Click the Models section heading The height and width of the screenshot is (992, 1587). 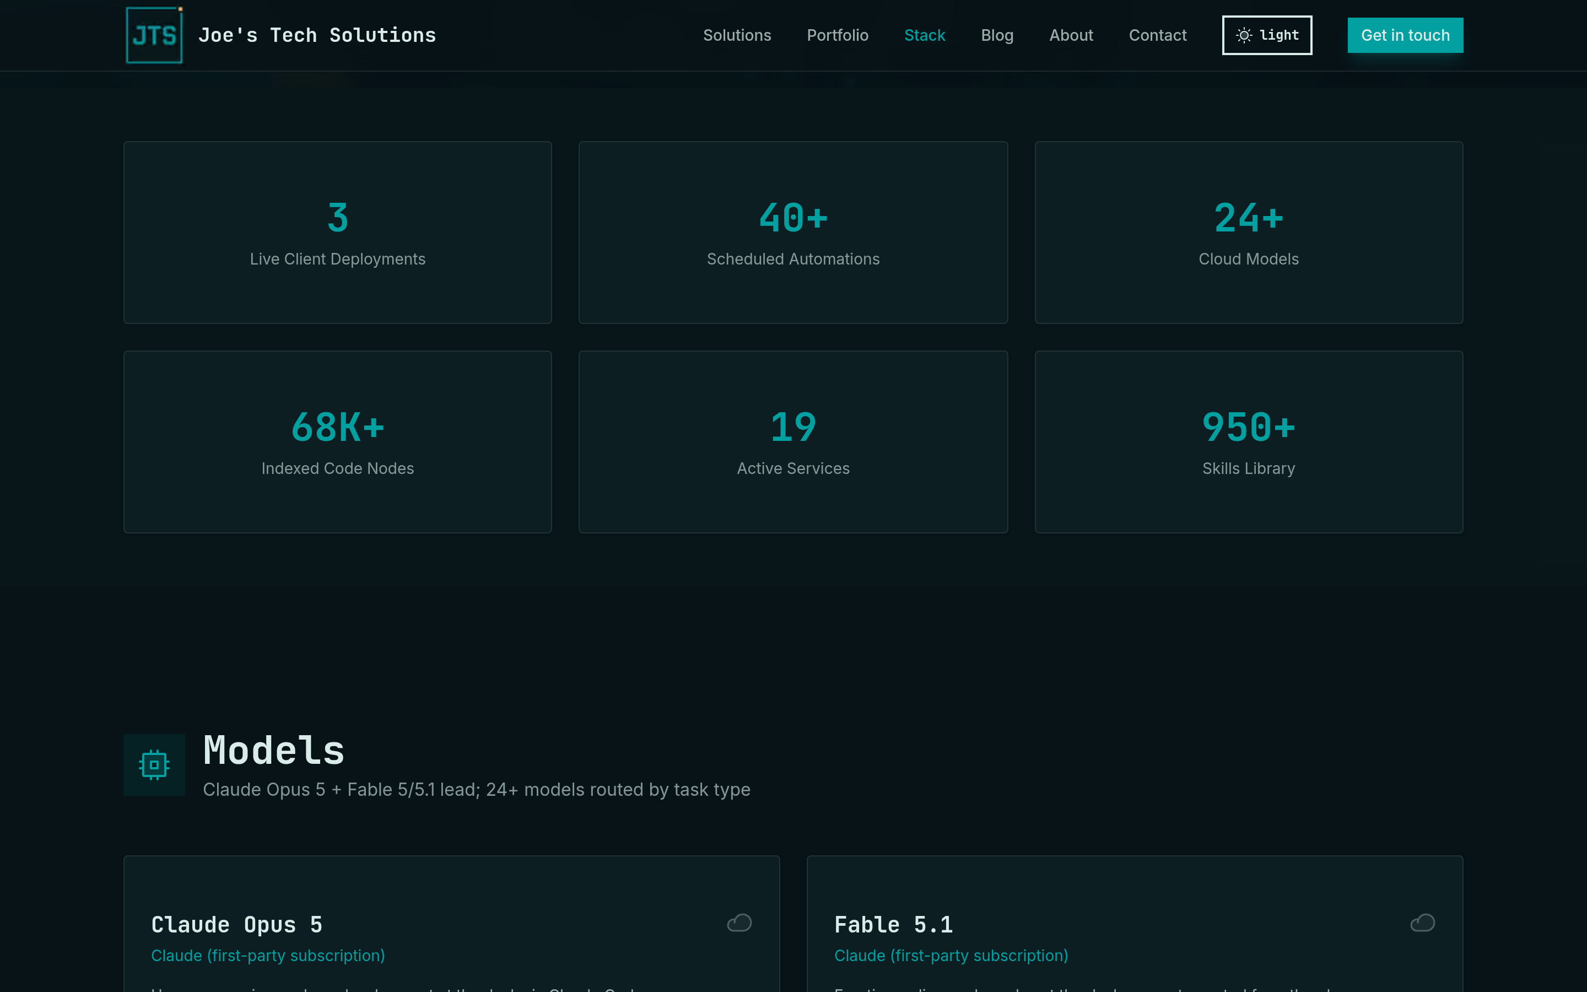tap(273, 751)
